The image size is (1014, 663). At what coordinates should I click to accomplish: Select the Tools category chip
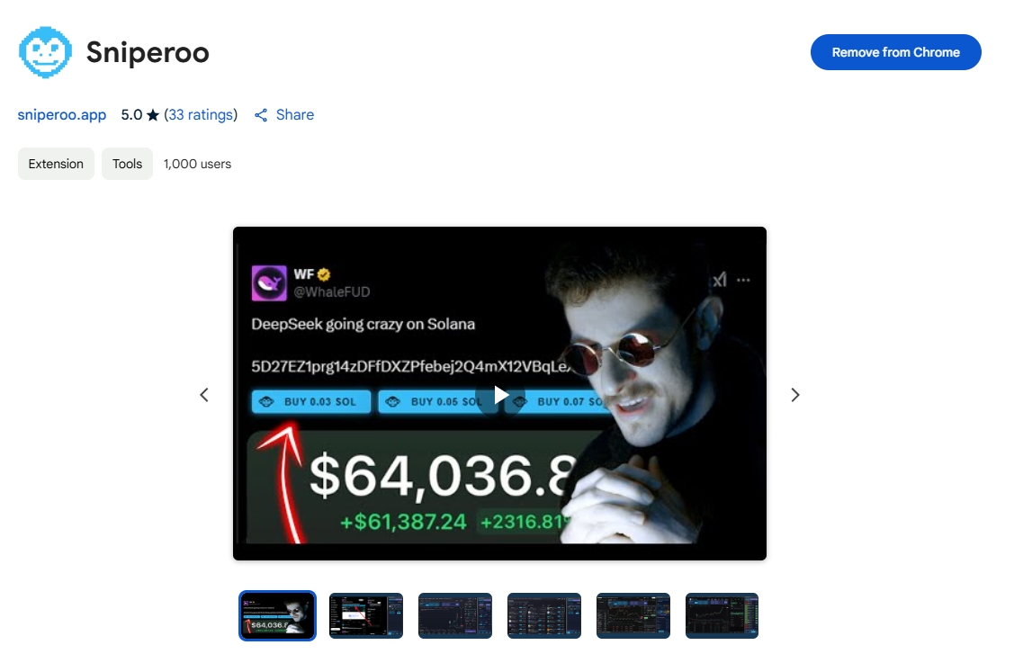coord(127,164)
